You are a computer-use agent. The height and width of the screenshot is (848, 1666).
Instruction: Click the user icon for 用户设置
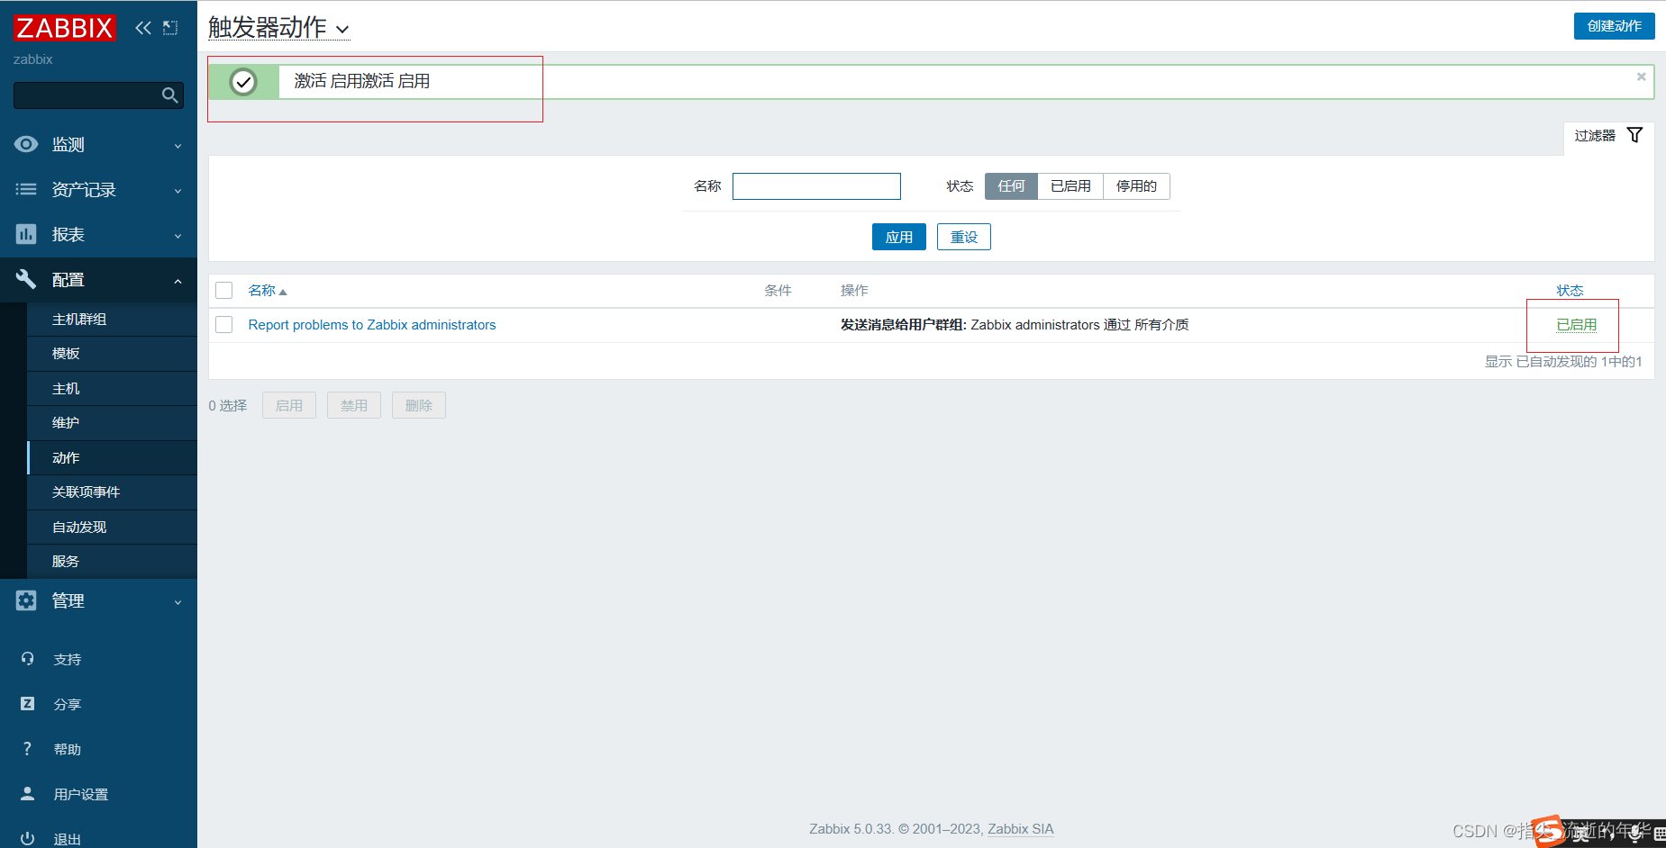[28, 794]
